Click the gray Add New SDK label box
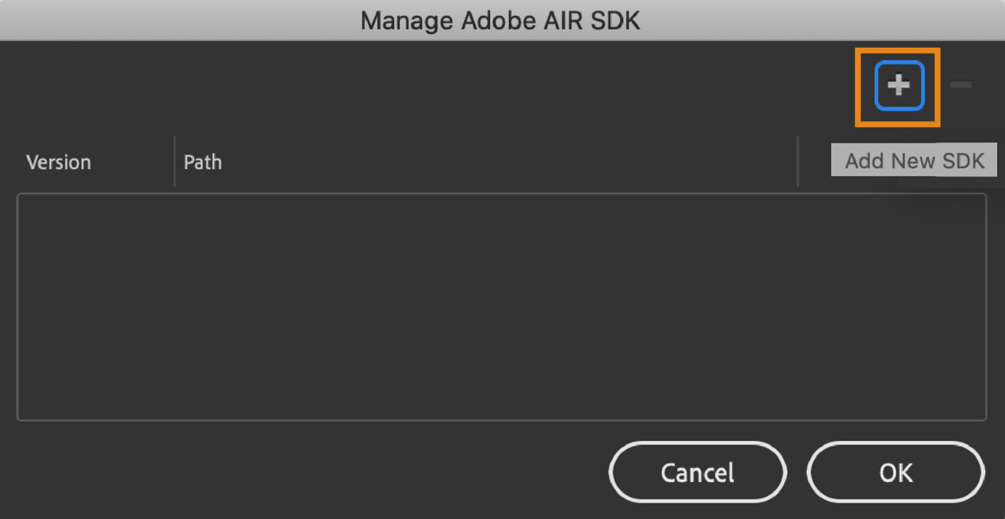The image size is (1005, 519). coord(913,160)
